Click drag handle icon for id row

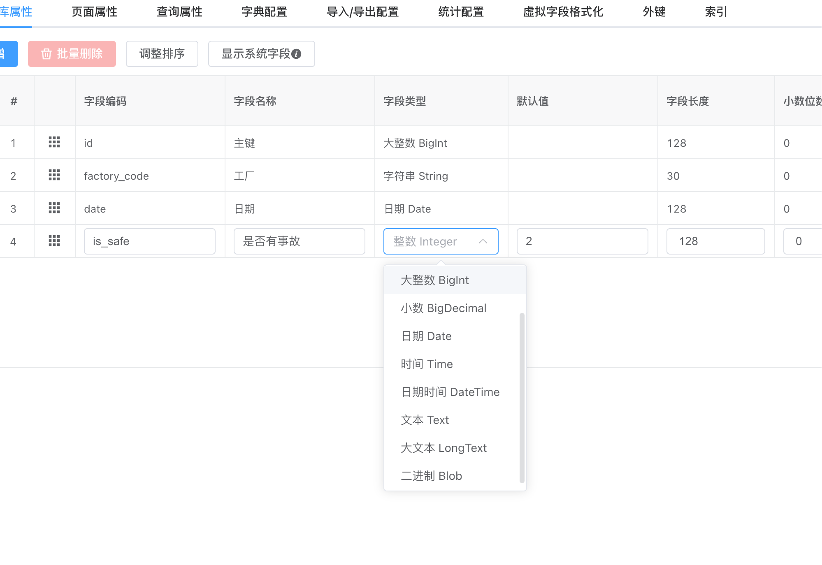pos(54,142)
